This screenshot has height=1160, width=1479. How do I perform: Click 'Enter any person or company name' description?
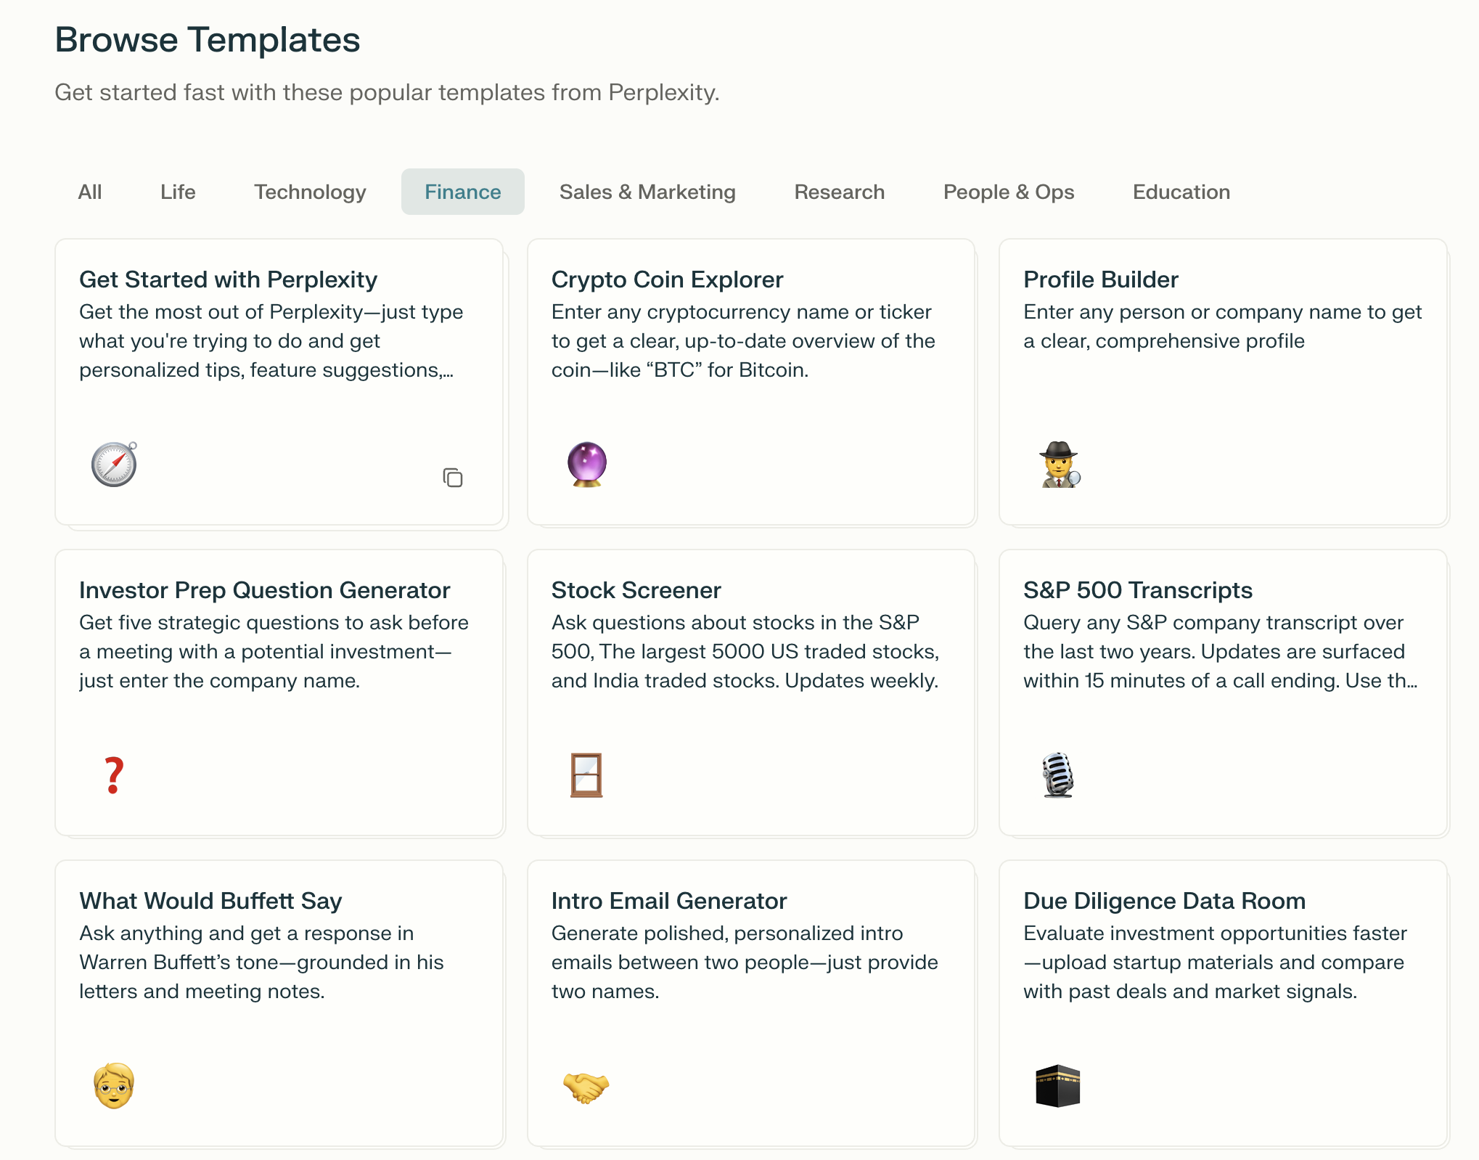click(1222, 326)
